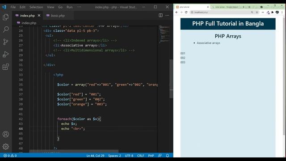Change language mode via PHP status item
The image size is (286, 161).
151,156
